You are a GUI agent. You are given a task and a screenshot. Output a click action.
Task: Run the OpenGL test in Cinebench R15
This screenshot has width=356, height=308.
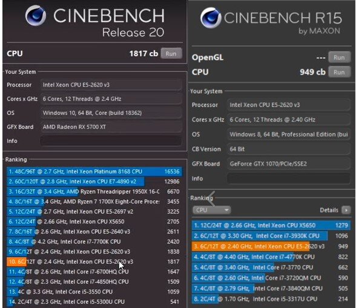pyautogui.click(x=339, y=57)
